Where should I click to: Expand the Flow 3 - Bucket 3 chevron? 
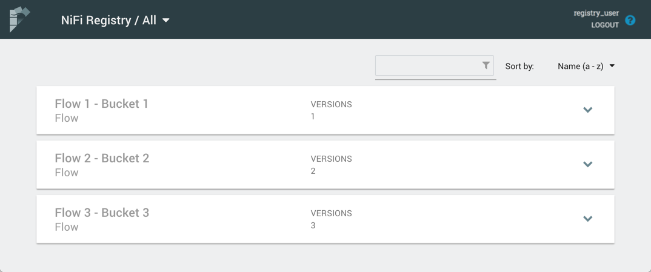pyautogui.click(x=587, y=219)
